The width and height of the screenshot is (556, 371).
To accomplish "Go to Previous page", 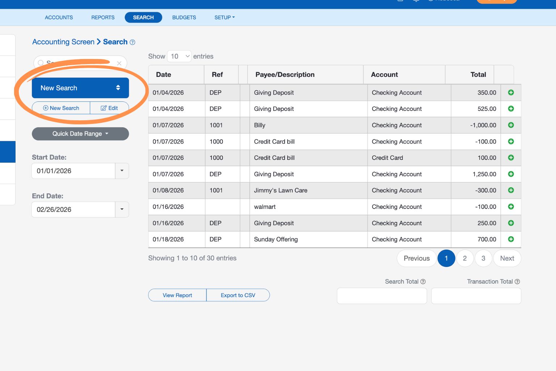I will tap(417, 258).
